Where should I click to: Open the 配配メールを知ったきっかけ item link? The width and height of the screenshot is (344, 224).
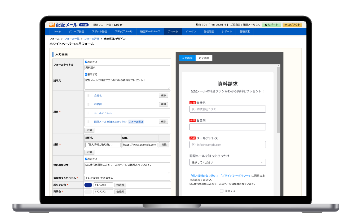(x=110, y=122)
